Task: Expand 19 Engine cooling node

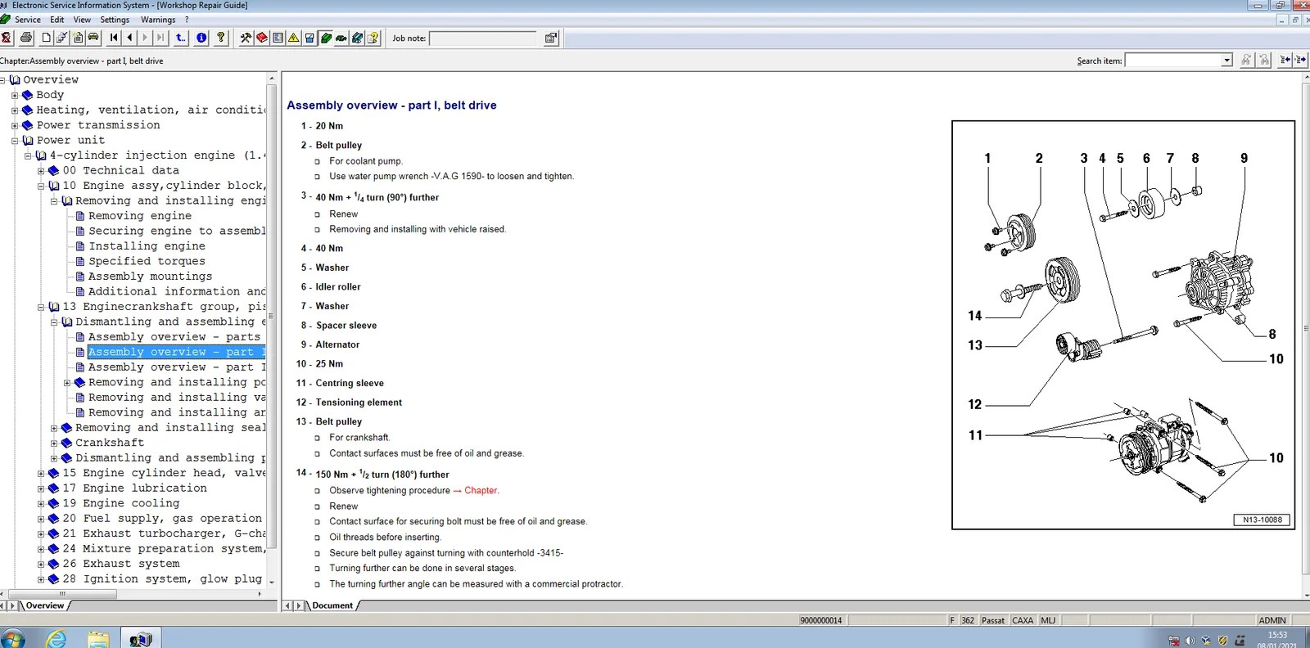Action: [x=41, y=504]
